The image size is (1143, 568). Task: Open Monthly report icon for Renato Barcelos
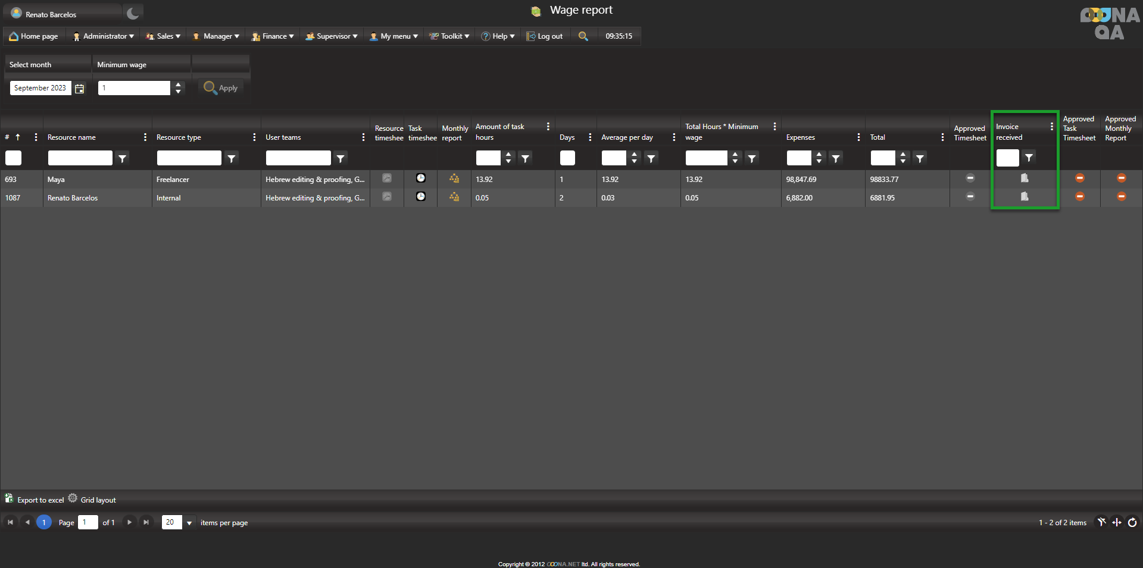point(454,197)
